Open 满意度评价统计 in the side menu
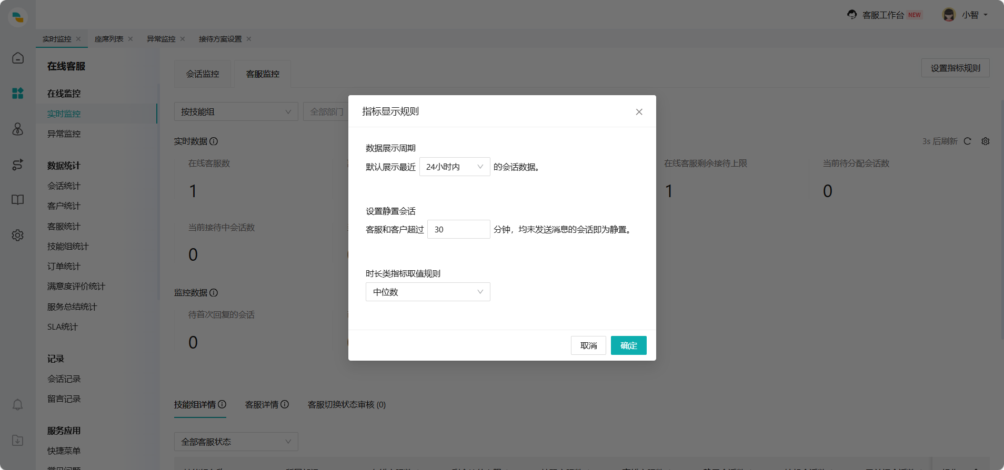This screenshot has height=470, width=1004. (76, 287)
